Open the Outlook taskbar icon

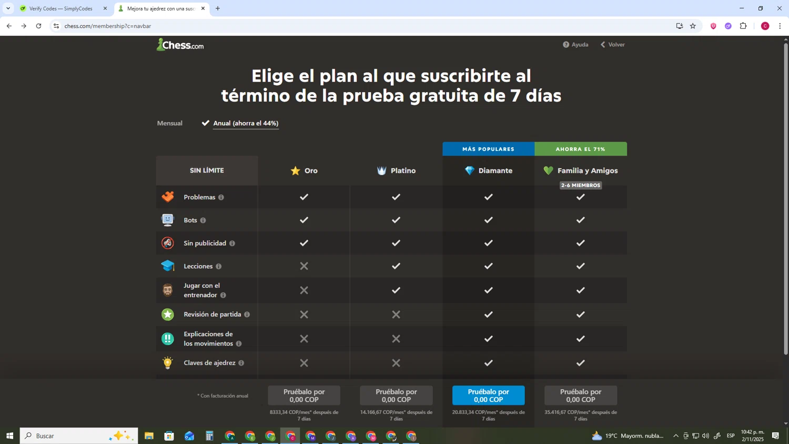(x=189, y=436)
